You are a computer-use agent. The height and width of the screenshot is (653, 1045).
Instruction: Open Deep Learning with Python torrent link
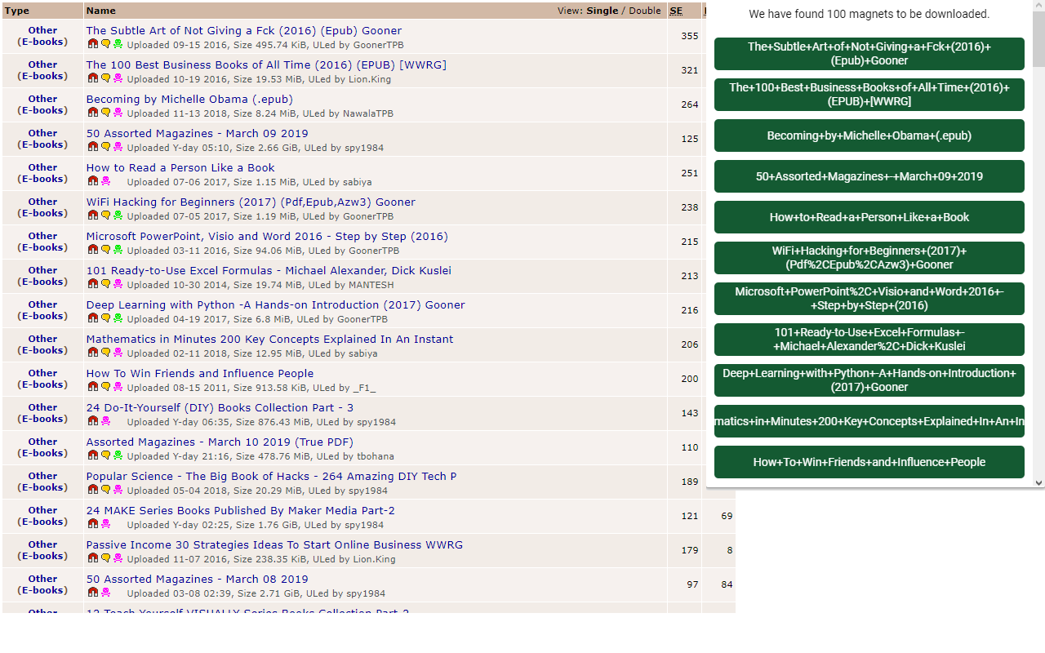(x=276, y=304)
